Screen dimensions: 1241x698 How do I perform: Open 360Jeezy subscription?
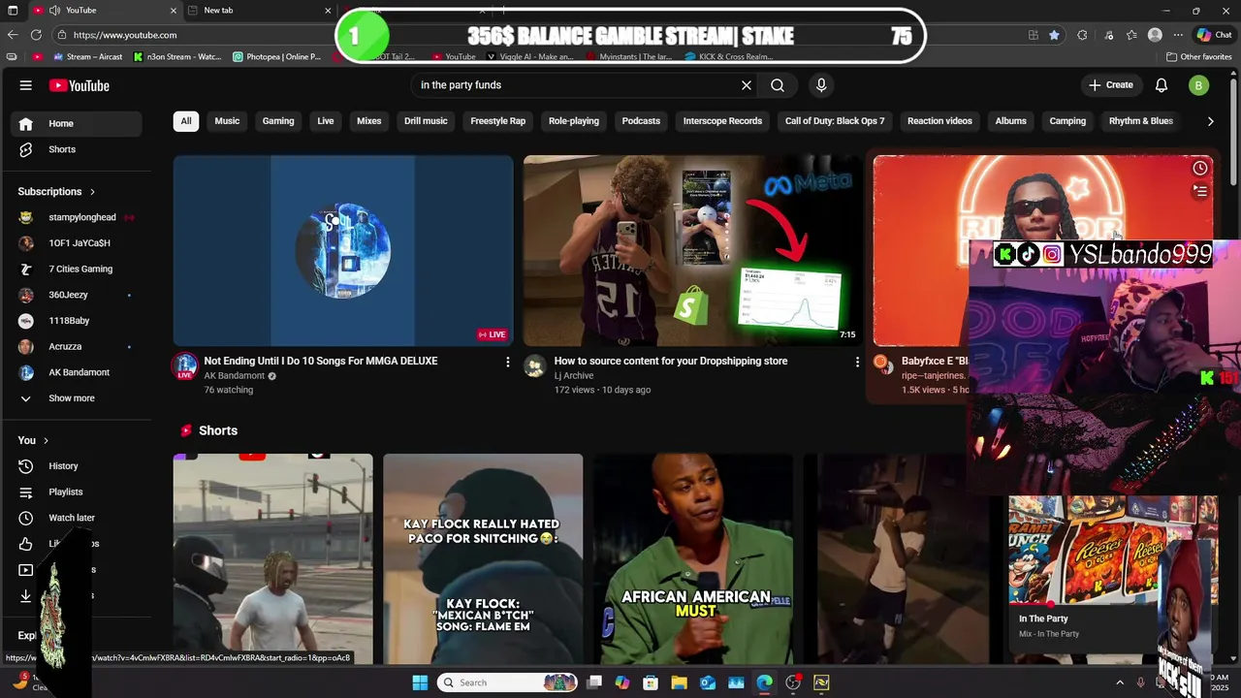78,295
